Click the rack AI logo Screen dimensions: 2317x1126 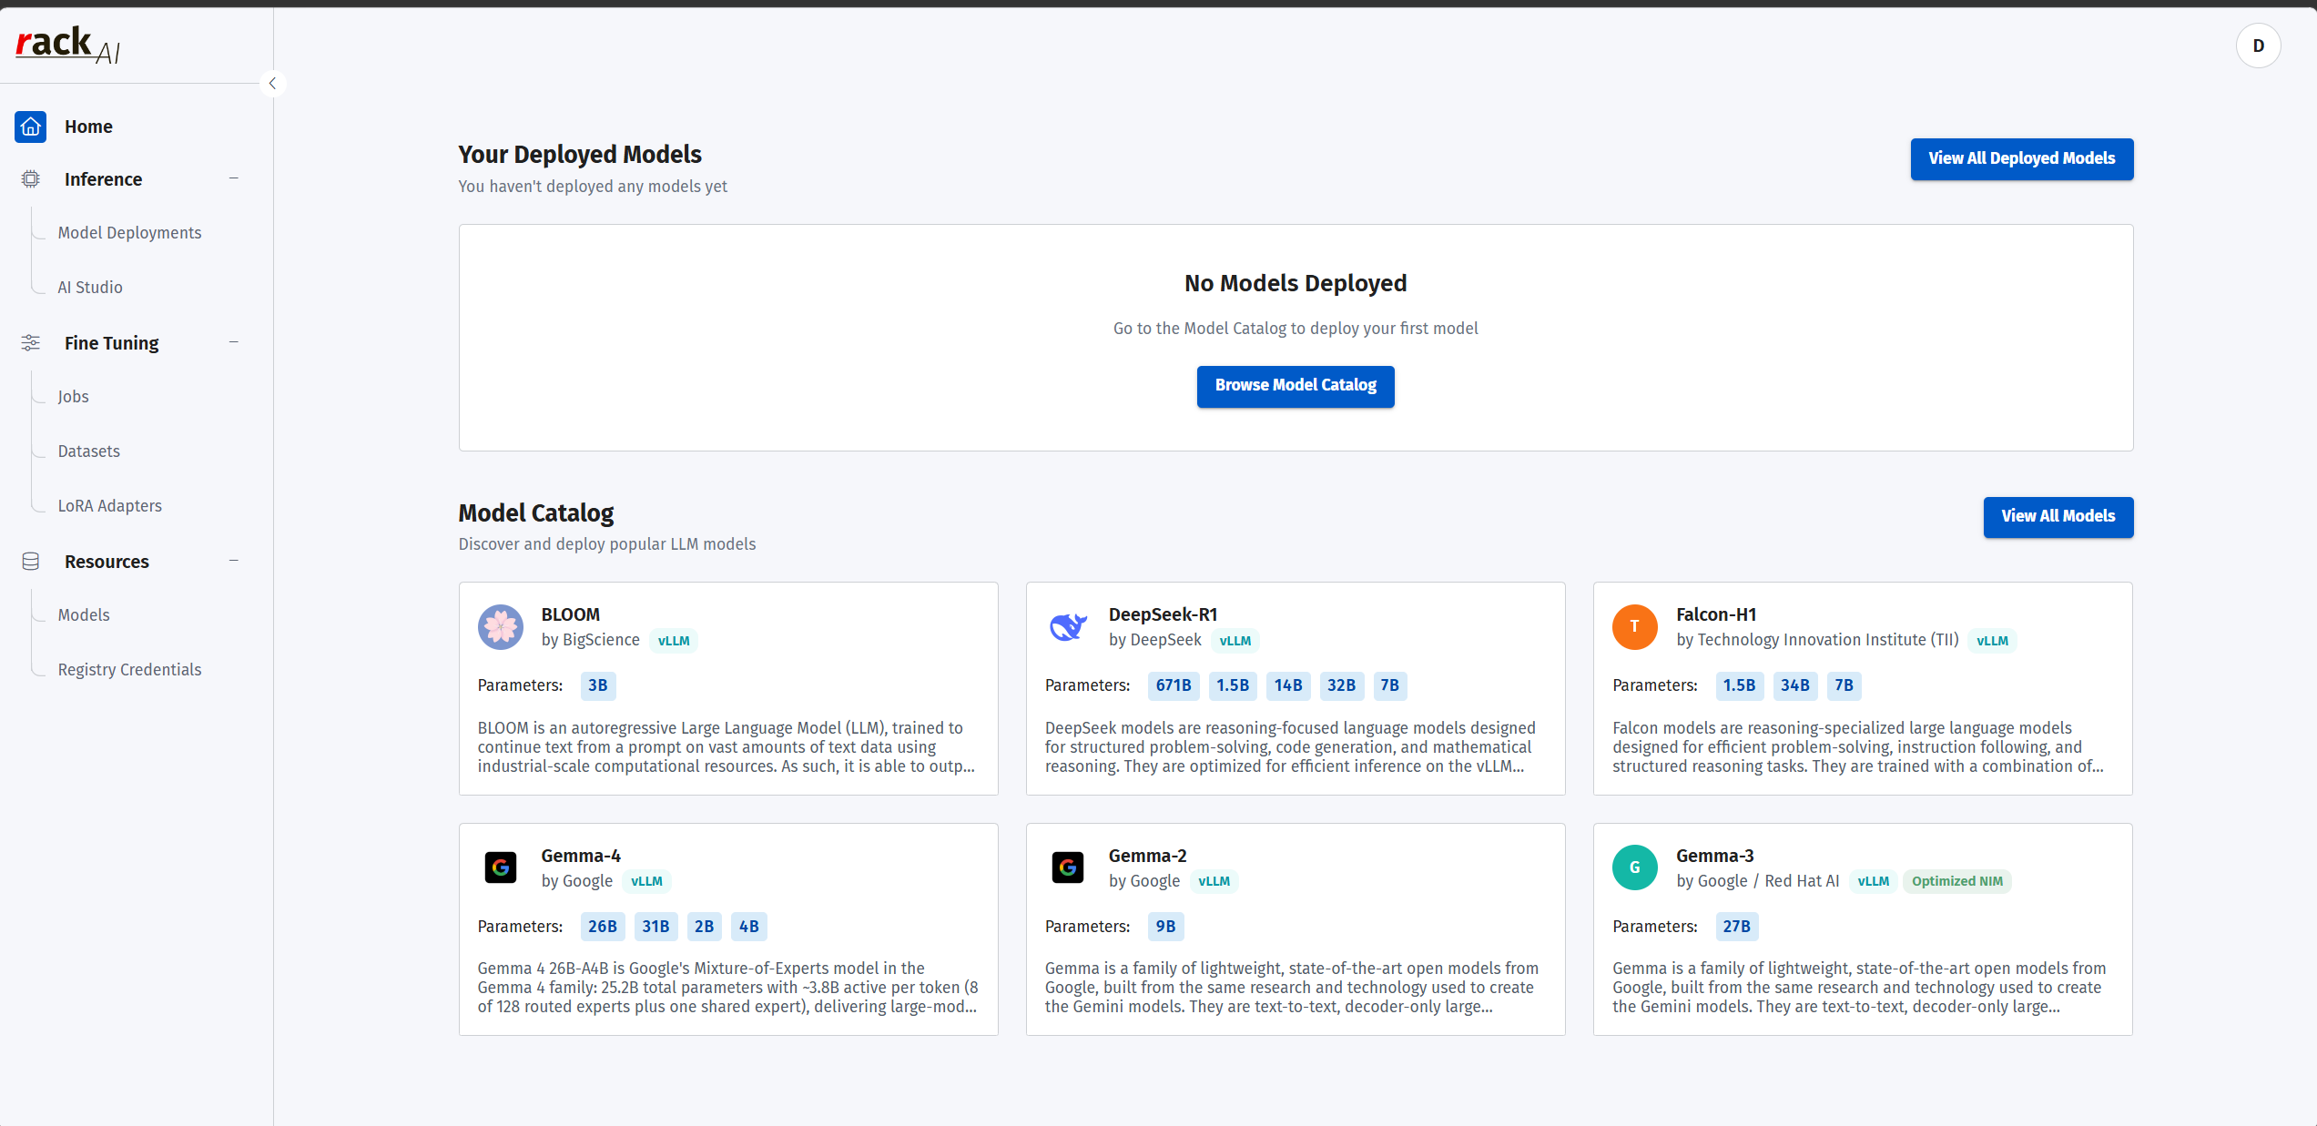click(67, 45)
